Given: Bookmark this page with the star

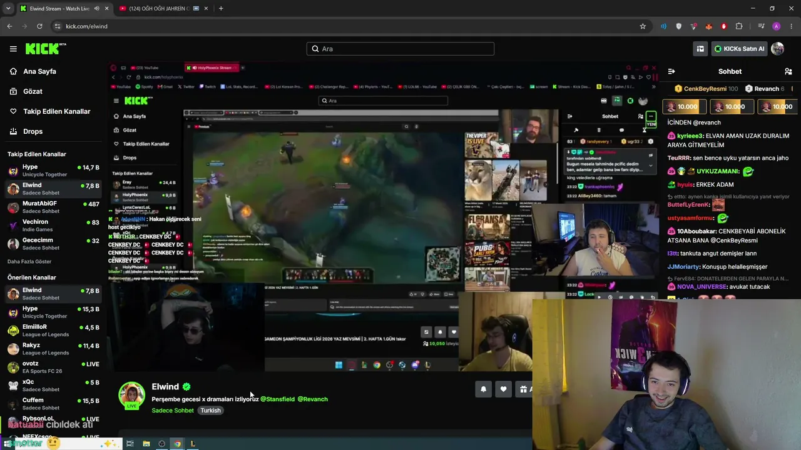Looking at the screenshot, I should point(643,26).
